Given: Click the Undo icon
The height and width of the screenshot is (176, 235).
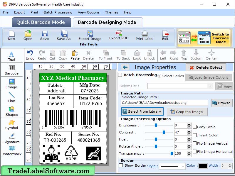Looking at the screenshot, I should tap(30, 55).
